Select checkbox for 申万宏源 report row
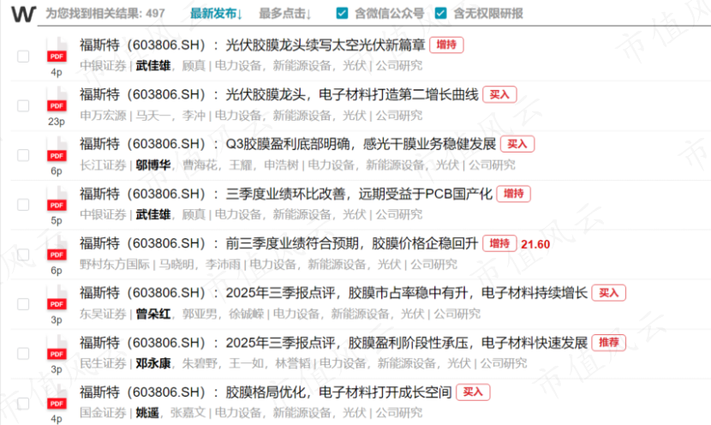 click(x=23, y=106)
